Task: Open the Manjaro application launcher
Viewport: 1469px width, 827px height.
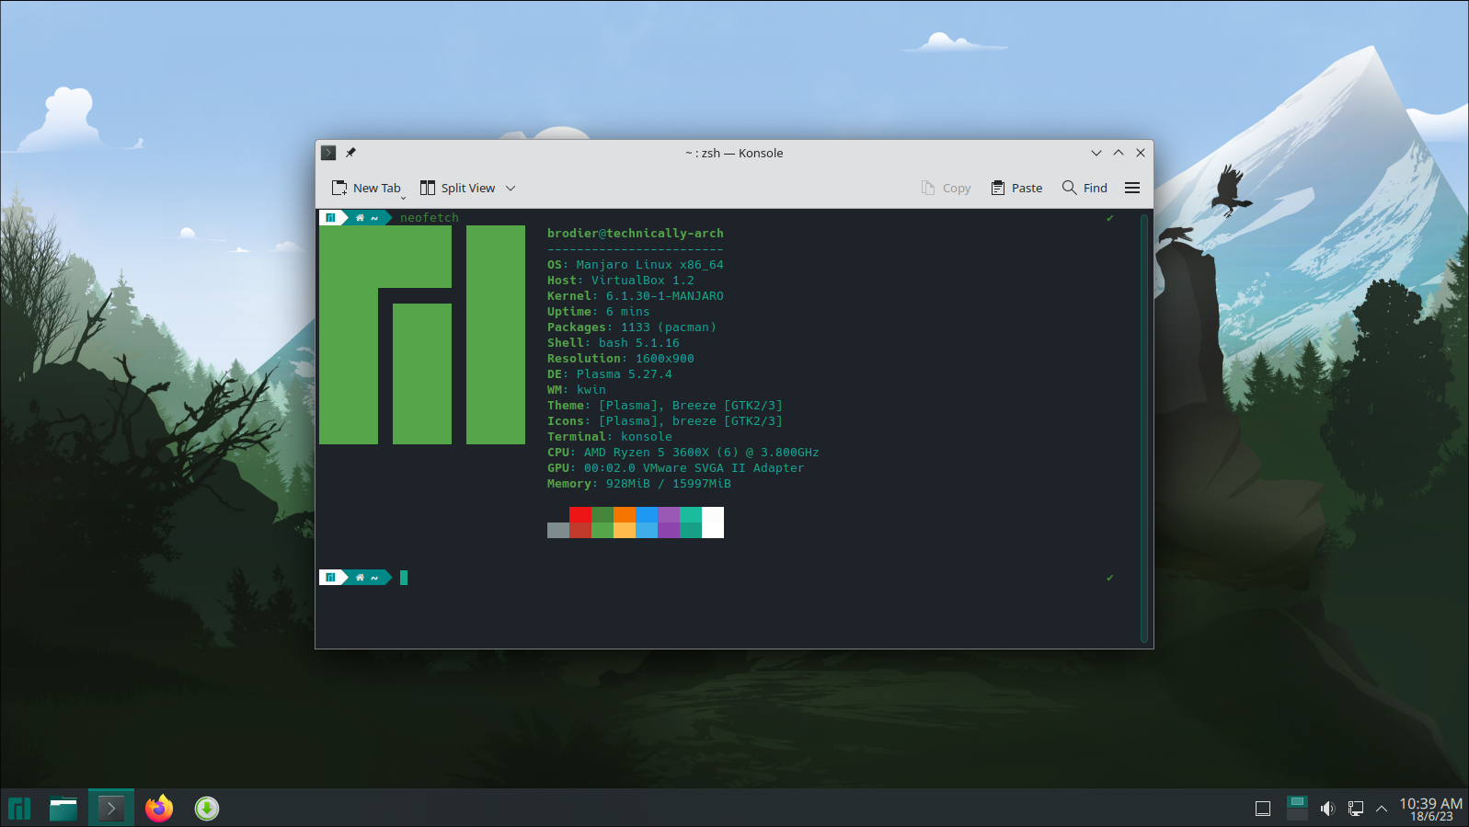Action: pyautogui.click(x=19, y=809)
